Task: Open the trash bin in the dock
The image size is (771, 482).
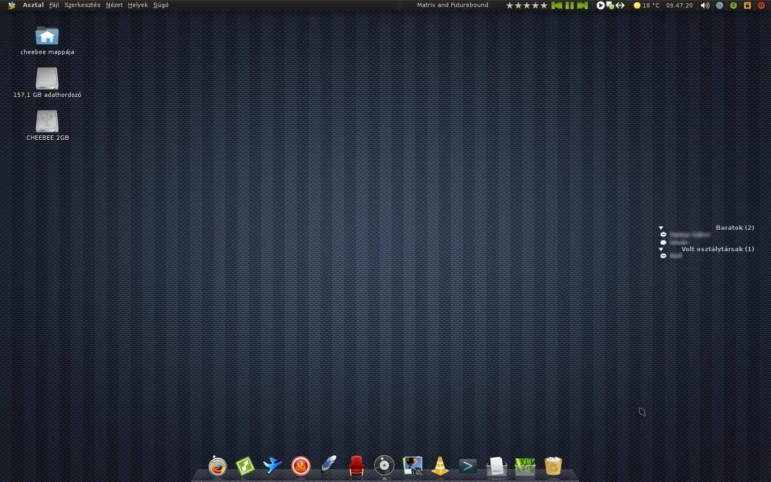Action: click(553, 466)
